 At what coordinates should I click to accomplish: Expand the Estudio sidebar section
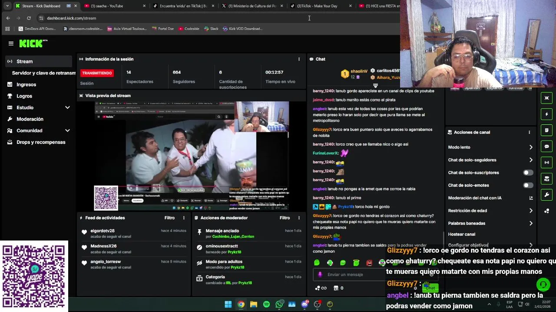(67, 107)
